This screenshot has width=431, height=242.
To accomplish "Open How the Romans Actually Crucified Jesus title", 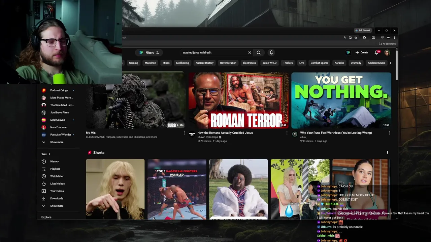I will (225, 133).
